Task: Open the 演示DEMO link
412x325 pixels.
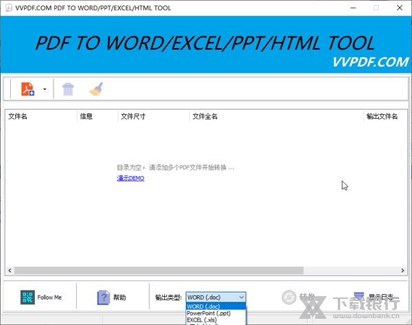Action: [130, 178]
